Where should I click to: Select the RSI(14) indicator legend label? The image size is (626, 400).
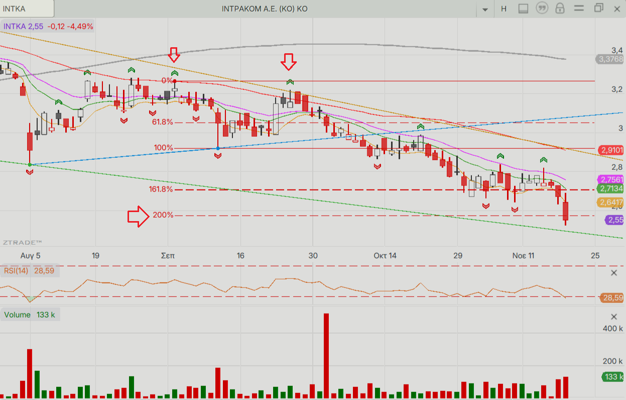point(31,271)
